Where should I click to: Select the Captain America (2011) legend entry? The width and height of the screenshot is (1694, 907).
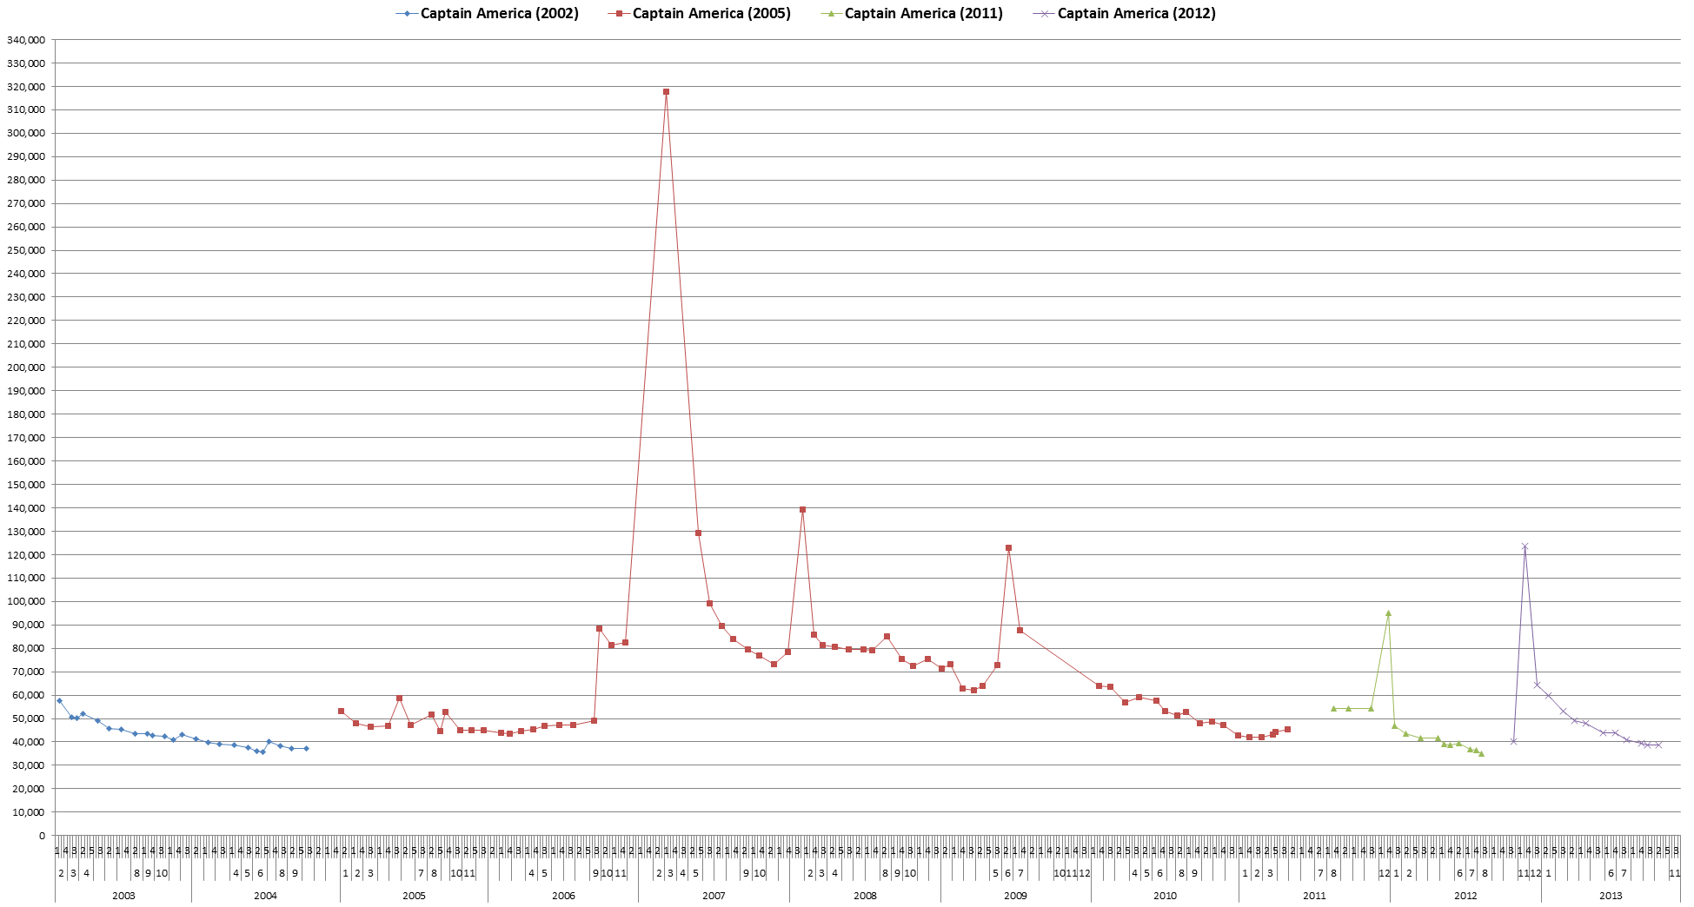(x=912, y=13)
